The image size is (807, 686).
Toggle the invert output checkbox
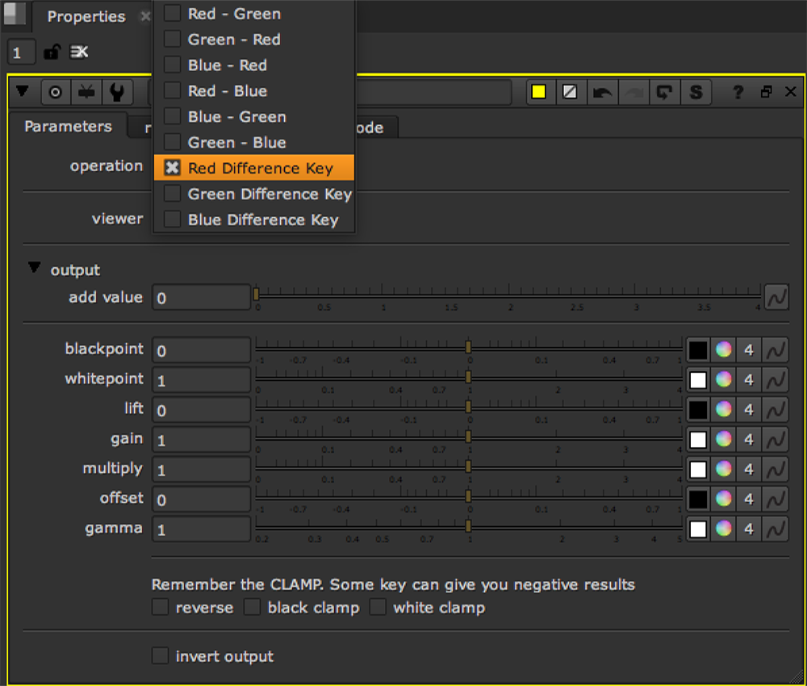(161, 656)
